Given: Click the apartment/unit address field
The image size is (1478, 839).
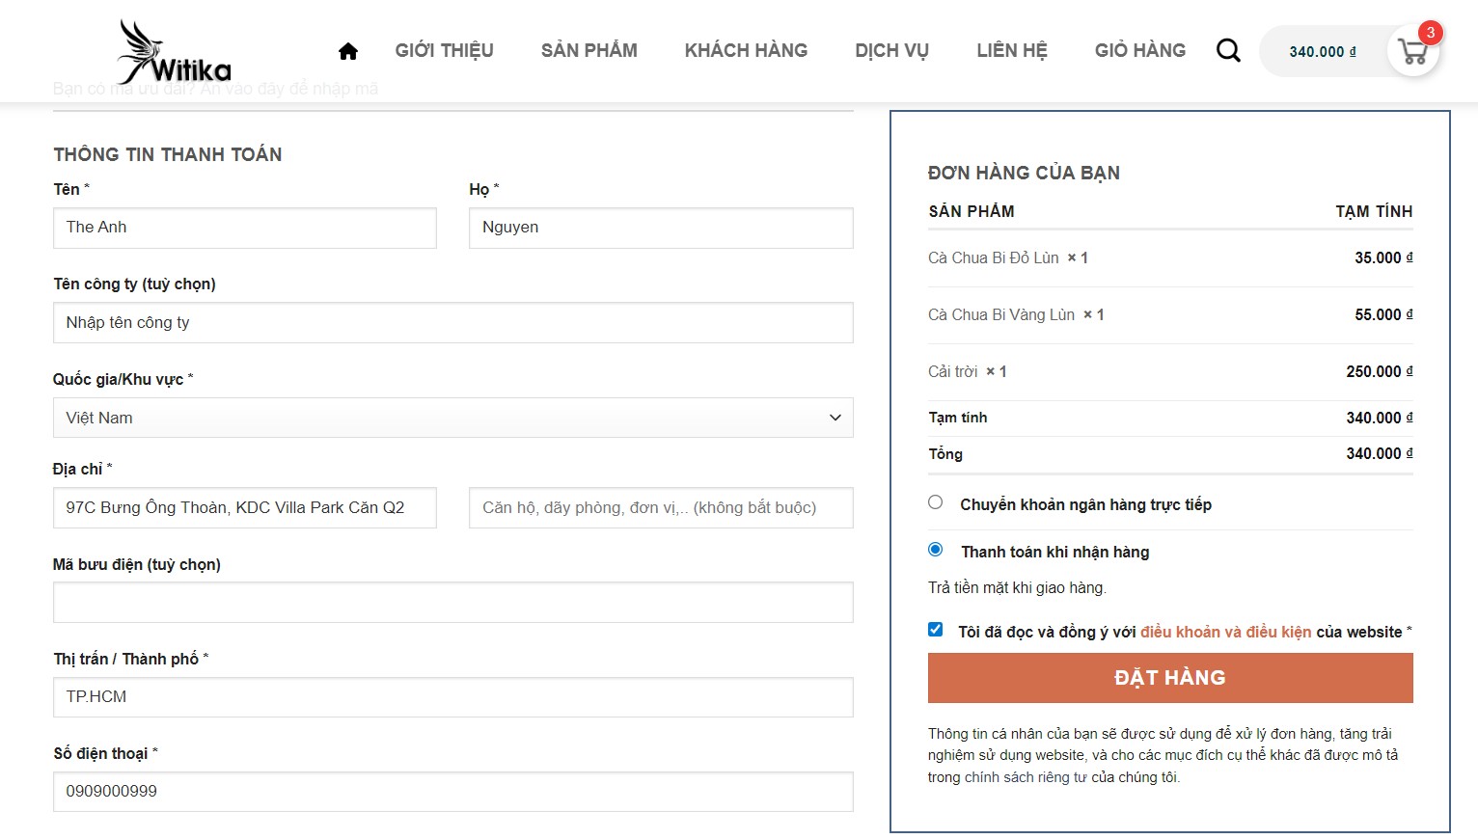Looking at the screenshot, I should coord(660,507).
